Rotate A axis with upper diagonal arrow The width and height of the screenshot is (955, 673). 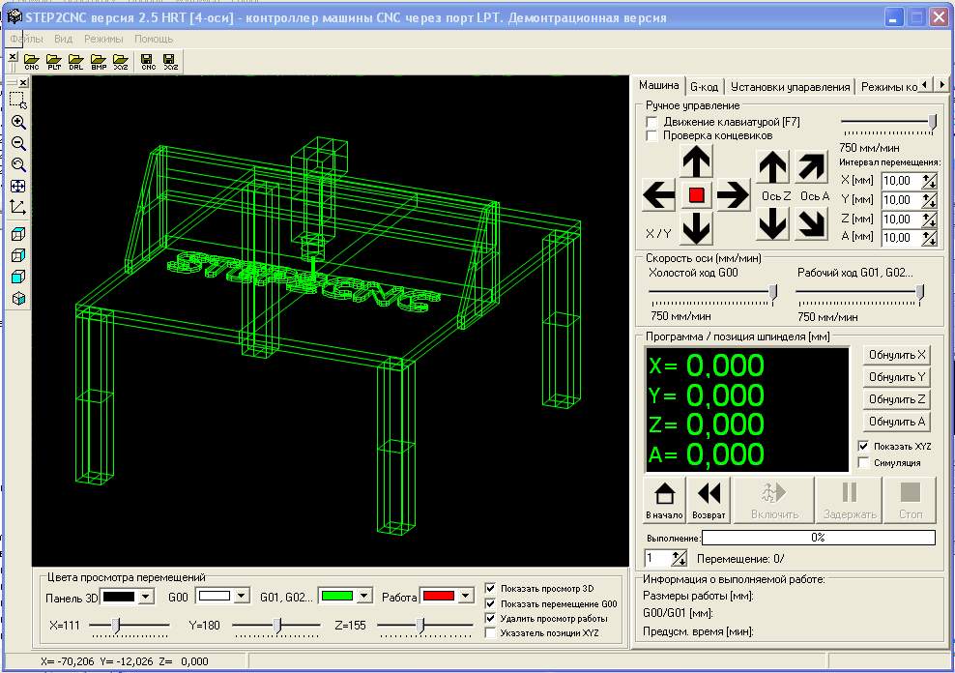[811, 167]
